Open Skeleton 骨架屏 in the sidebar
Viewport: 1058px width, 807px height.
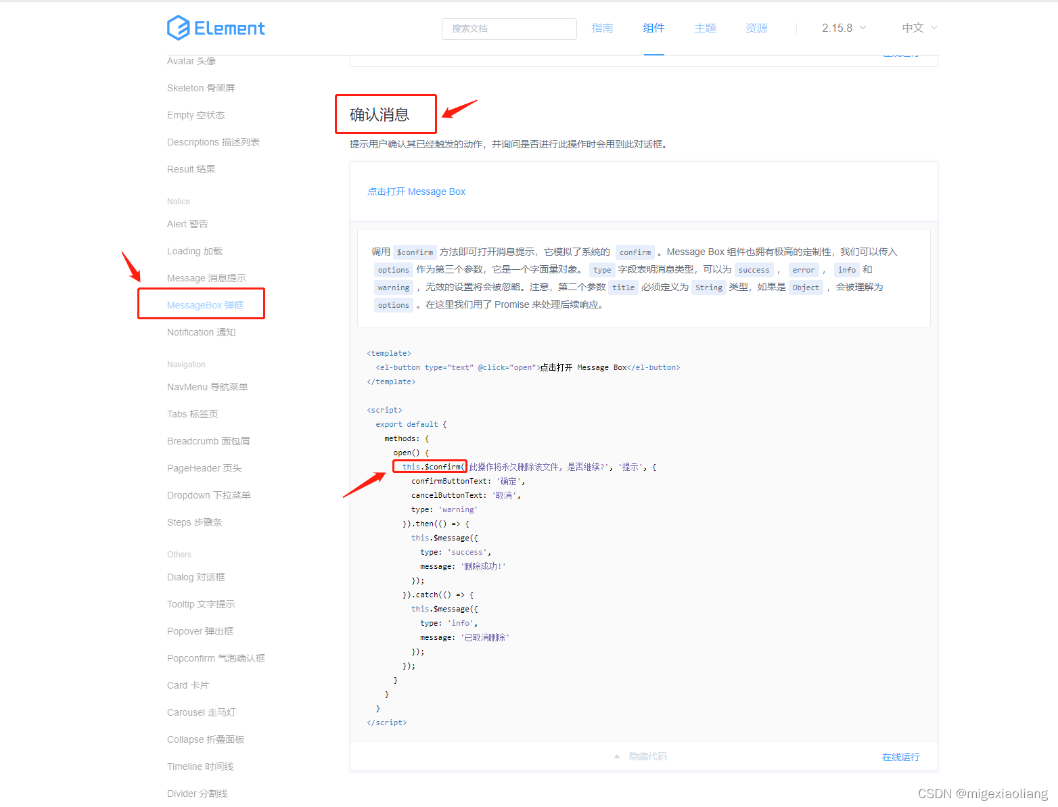[201, 88]
